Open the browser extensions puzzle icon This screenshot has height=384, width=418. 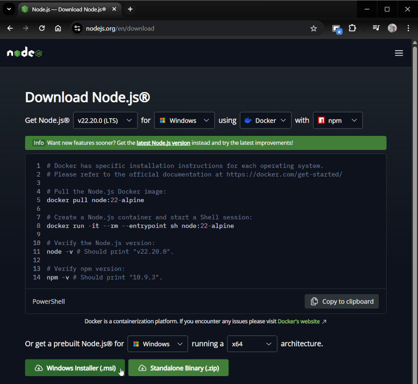[352, 28]
